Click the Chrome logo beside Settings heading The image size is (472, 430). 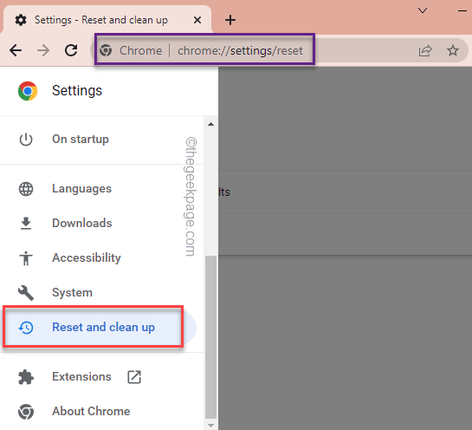(x=28, y=91)
